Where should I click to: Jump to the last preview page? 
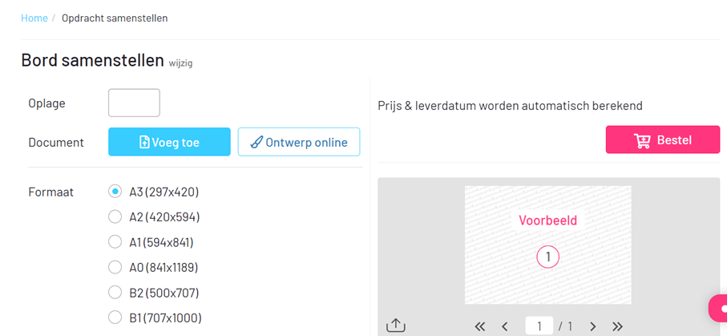[x=618, y=326]
